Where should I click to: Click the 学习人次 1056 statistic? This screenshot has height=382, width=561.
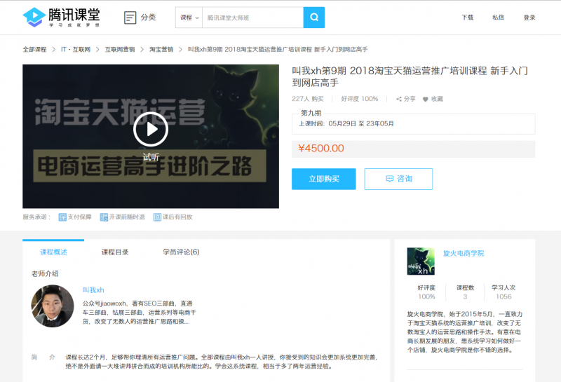point(503,292)
